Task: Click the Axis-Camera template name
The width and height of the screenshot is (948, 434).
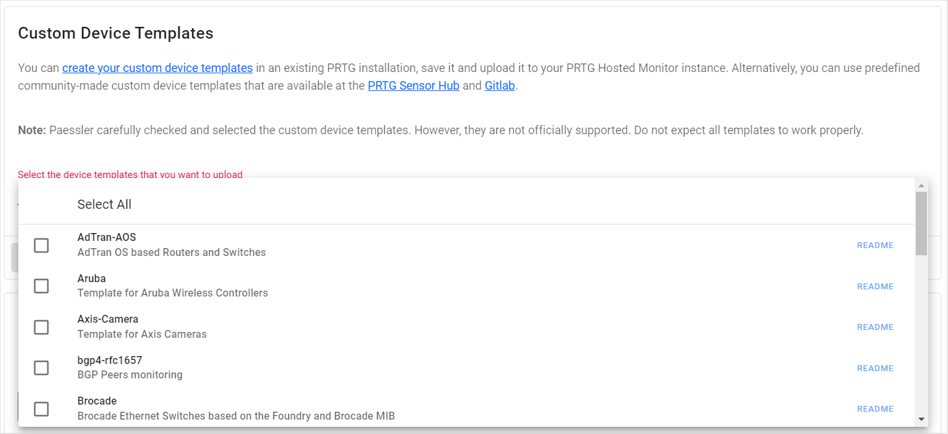Action: [x=108, y=319]
